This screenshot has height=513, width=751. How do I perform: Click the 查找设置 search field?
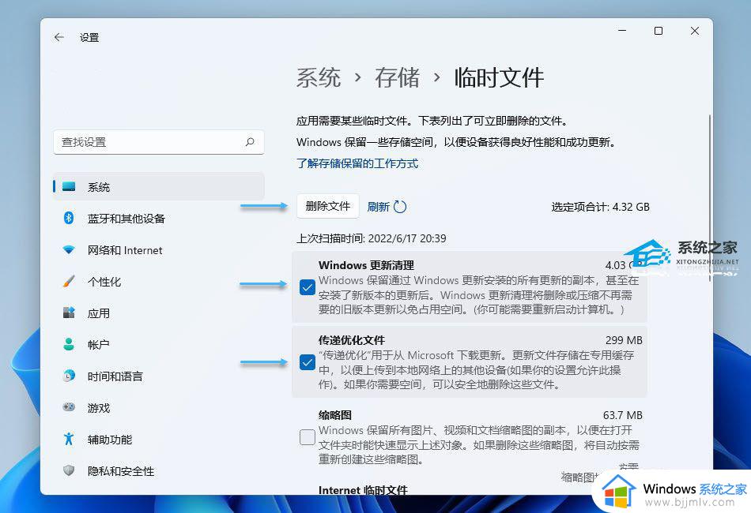[159, 142]
